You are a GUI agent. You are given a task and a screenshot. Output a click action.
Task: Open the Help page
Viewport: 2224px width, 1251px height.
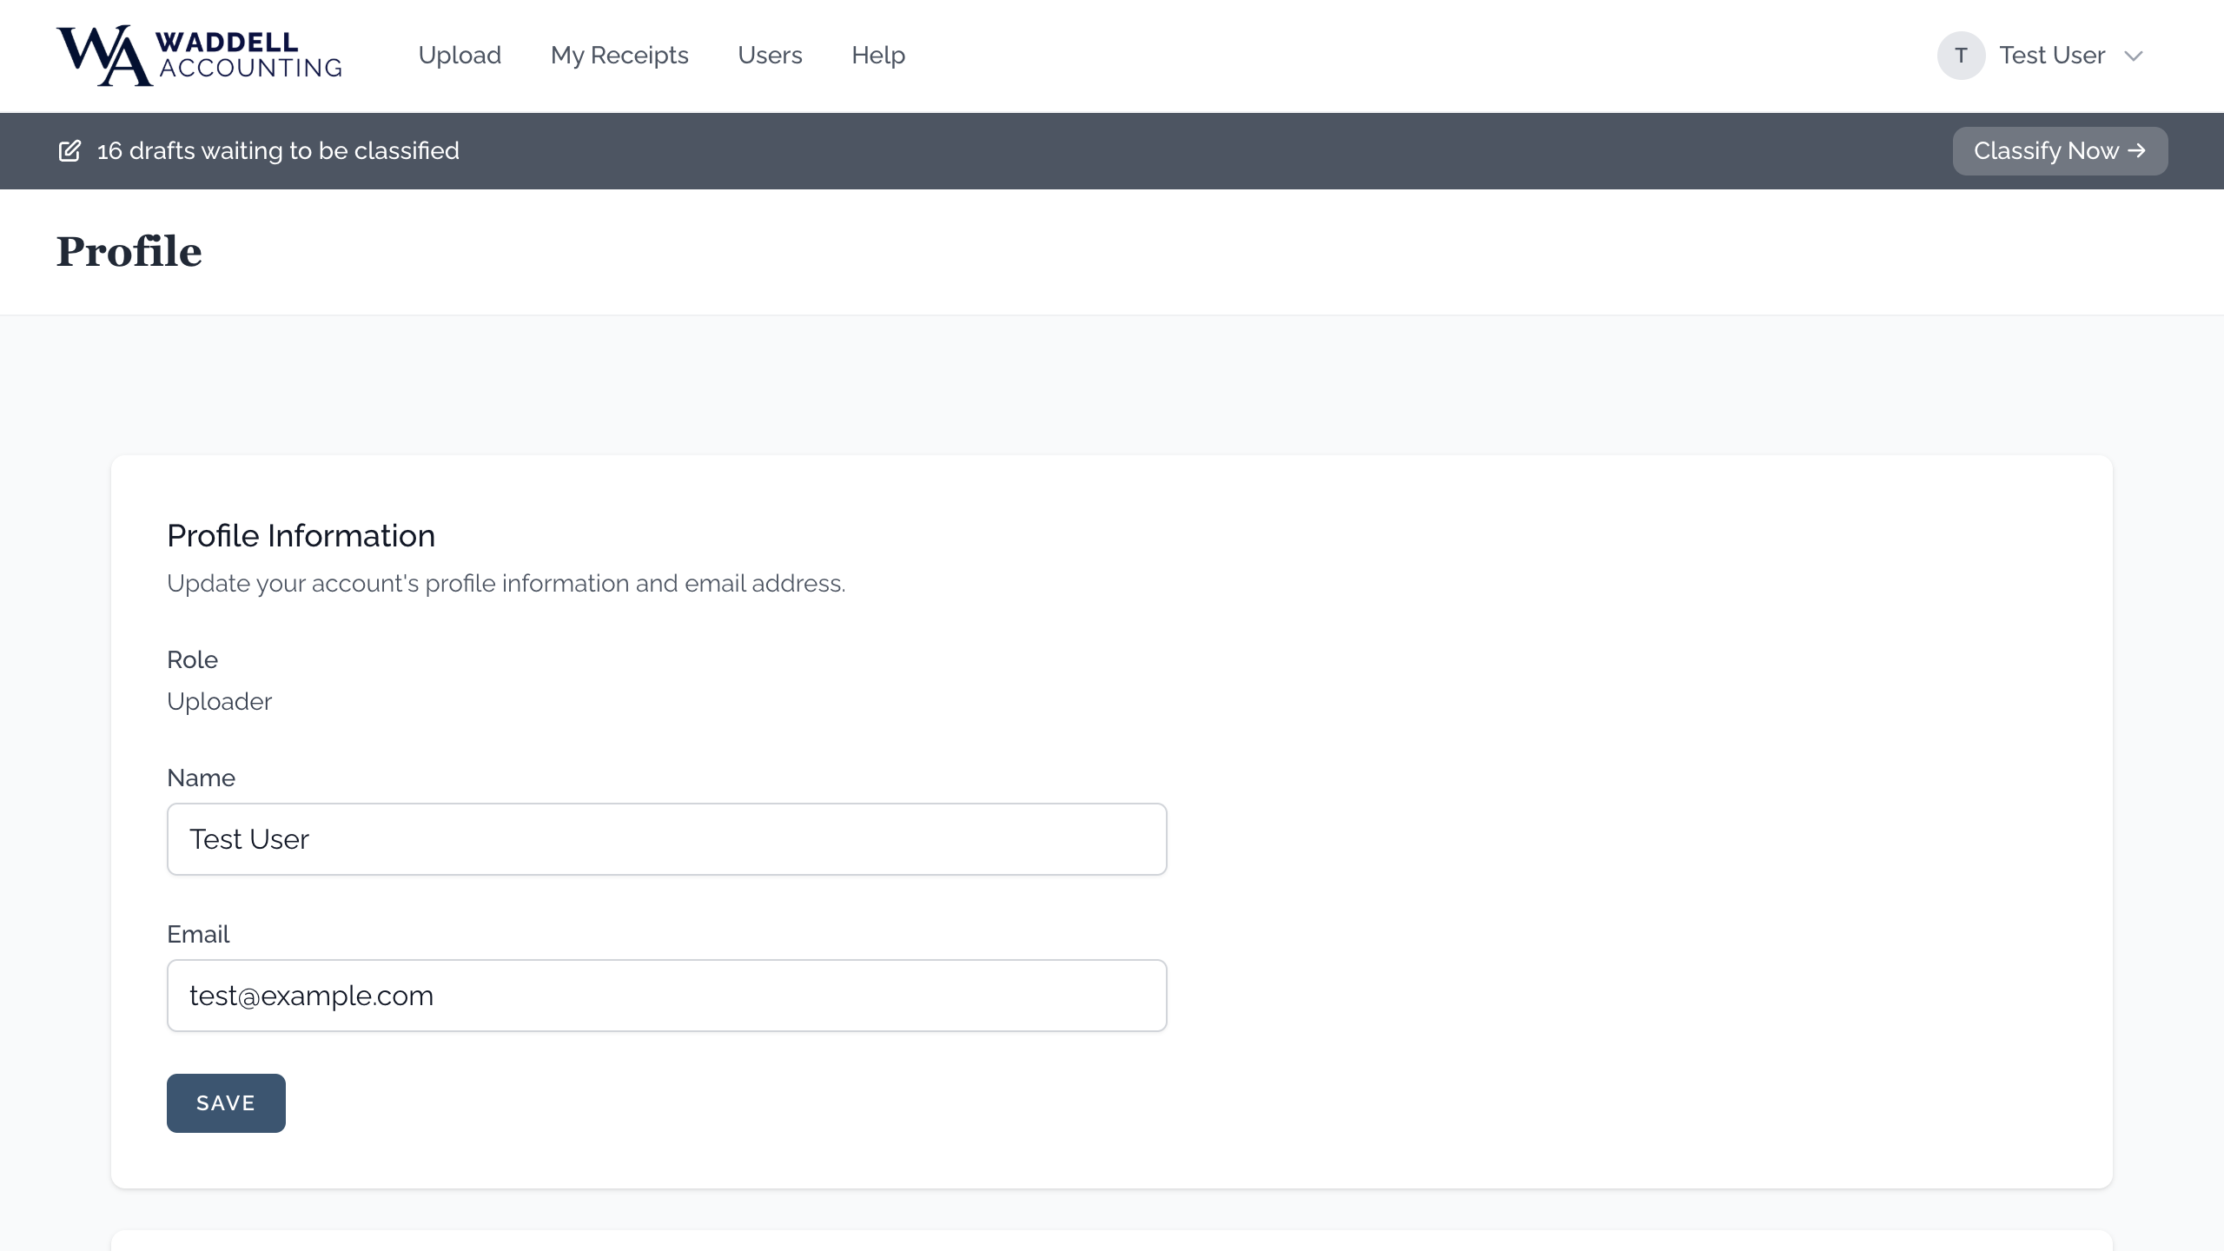[x=878, y=56]
